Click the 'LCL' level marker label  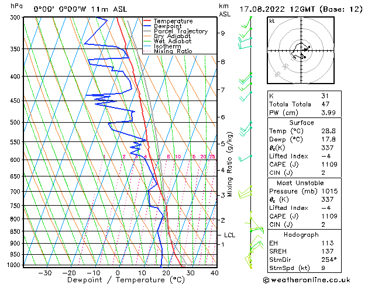coord(229,235)
